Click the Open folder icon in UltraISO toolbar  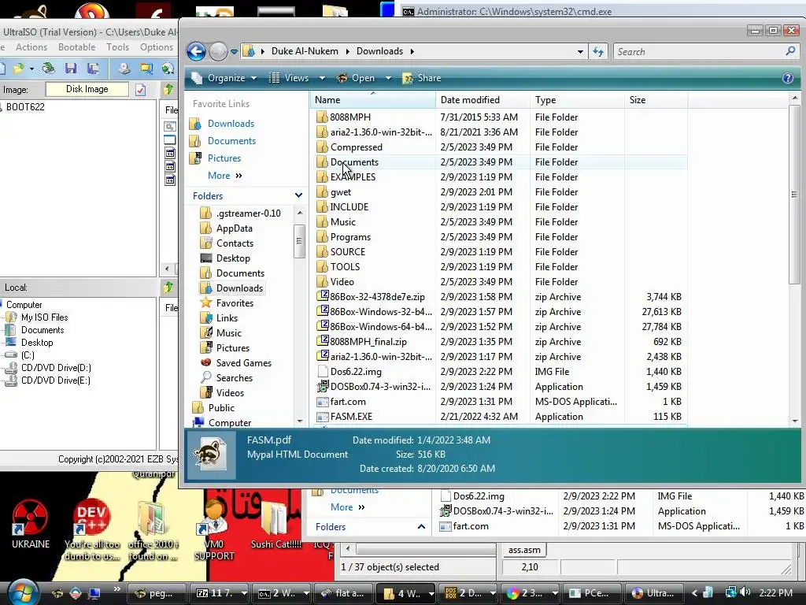click(x=19, y=69)
